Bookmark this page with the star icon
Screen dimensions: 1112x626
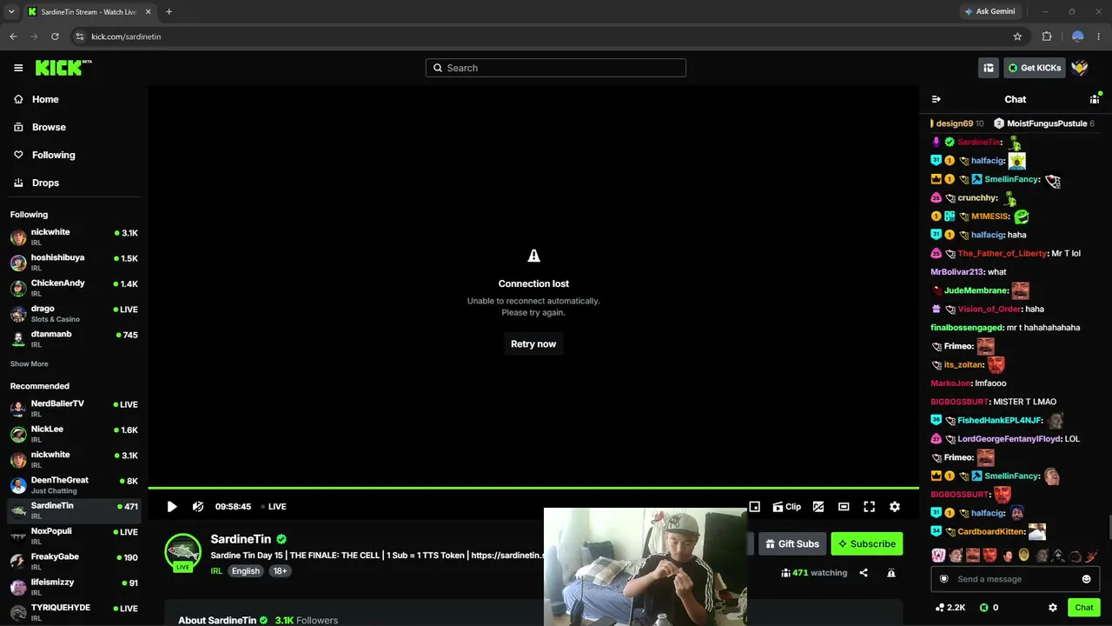tap(1017, 37)
